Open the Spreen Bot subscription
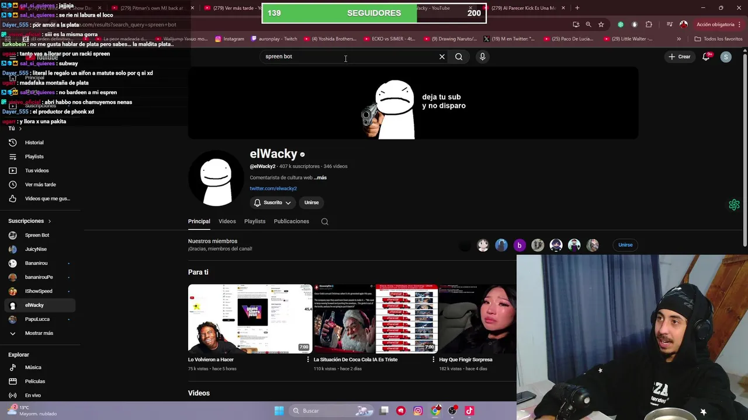The image size is (748, 420). [x=38, y=235]
